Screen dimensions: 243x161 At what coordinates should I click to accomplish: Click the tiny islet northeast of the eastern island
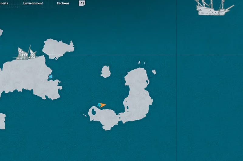click(x=154, y=72)
